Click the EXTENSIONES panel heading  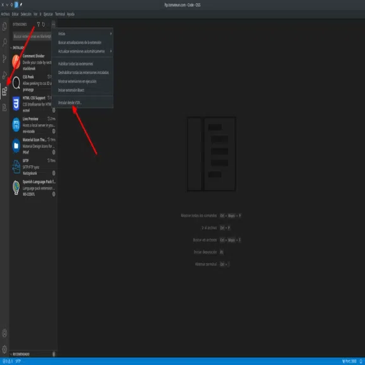click(x=20, y=25)
